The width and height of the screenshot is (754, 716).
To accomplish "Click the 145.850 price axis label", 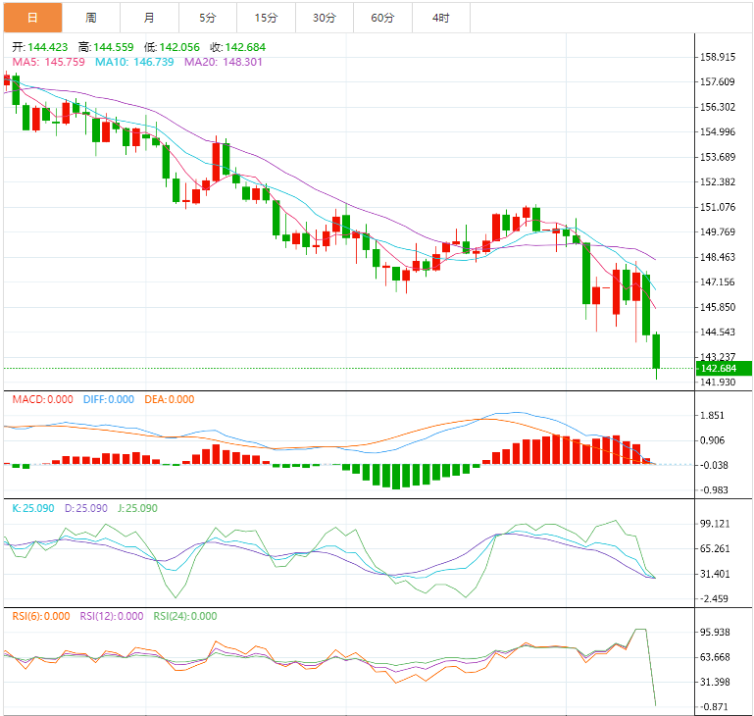I will pyautogui.click(x=718, y=307).
